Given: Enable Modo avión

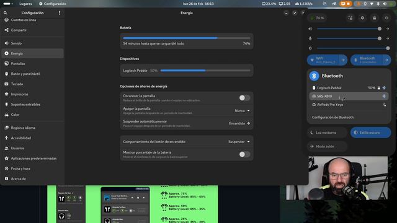Looking at the screenshot, I should pos(327,146).
